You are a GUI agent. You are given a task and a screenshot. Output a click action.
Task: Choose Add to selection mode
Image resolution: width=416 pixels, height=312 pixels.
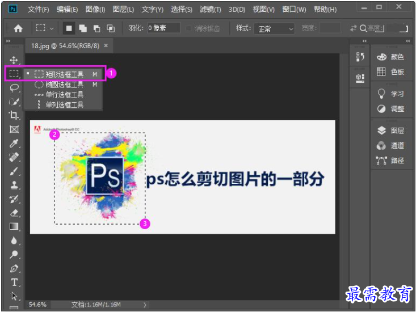point(83,28)
